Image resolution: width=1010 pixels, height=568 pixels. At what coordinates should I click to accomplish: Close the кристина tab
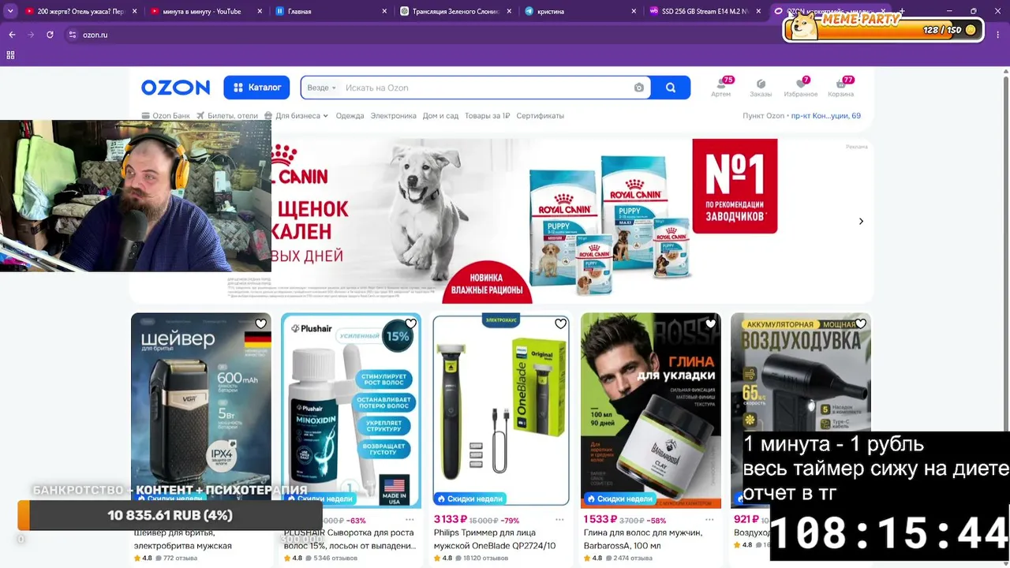(634, 11)
